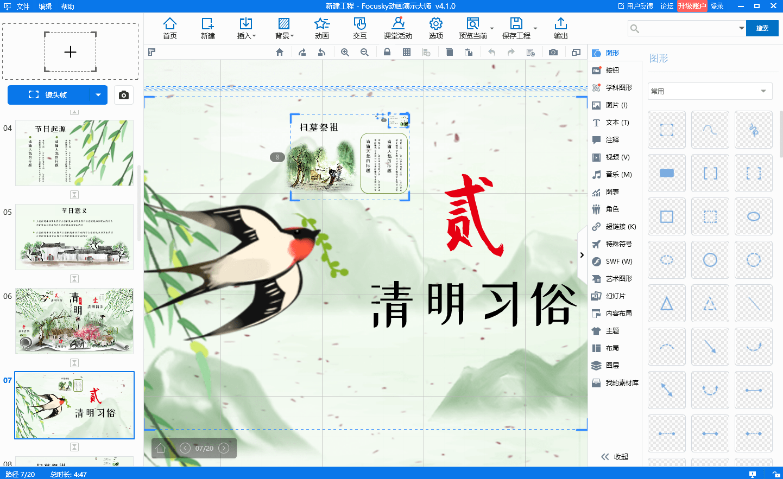Open the 编辑 menu
Viewport: 783px width, 479px height.
coord(45,7)
